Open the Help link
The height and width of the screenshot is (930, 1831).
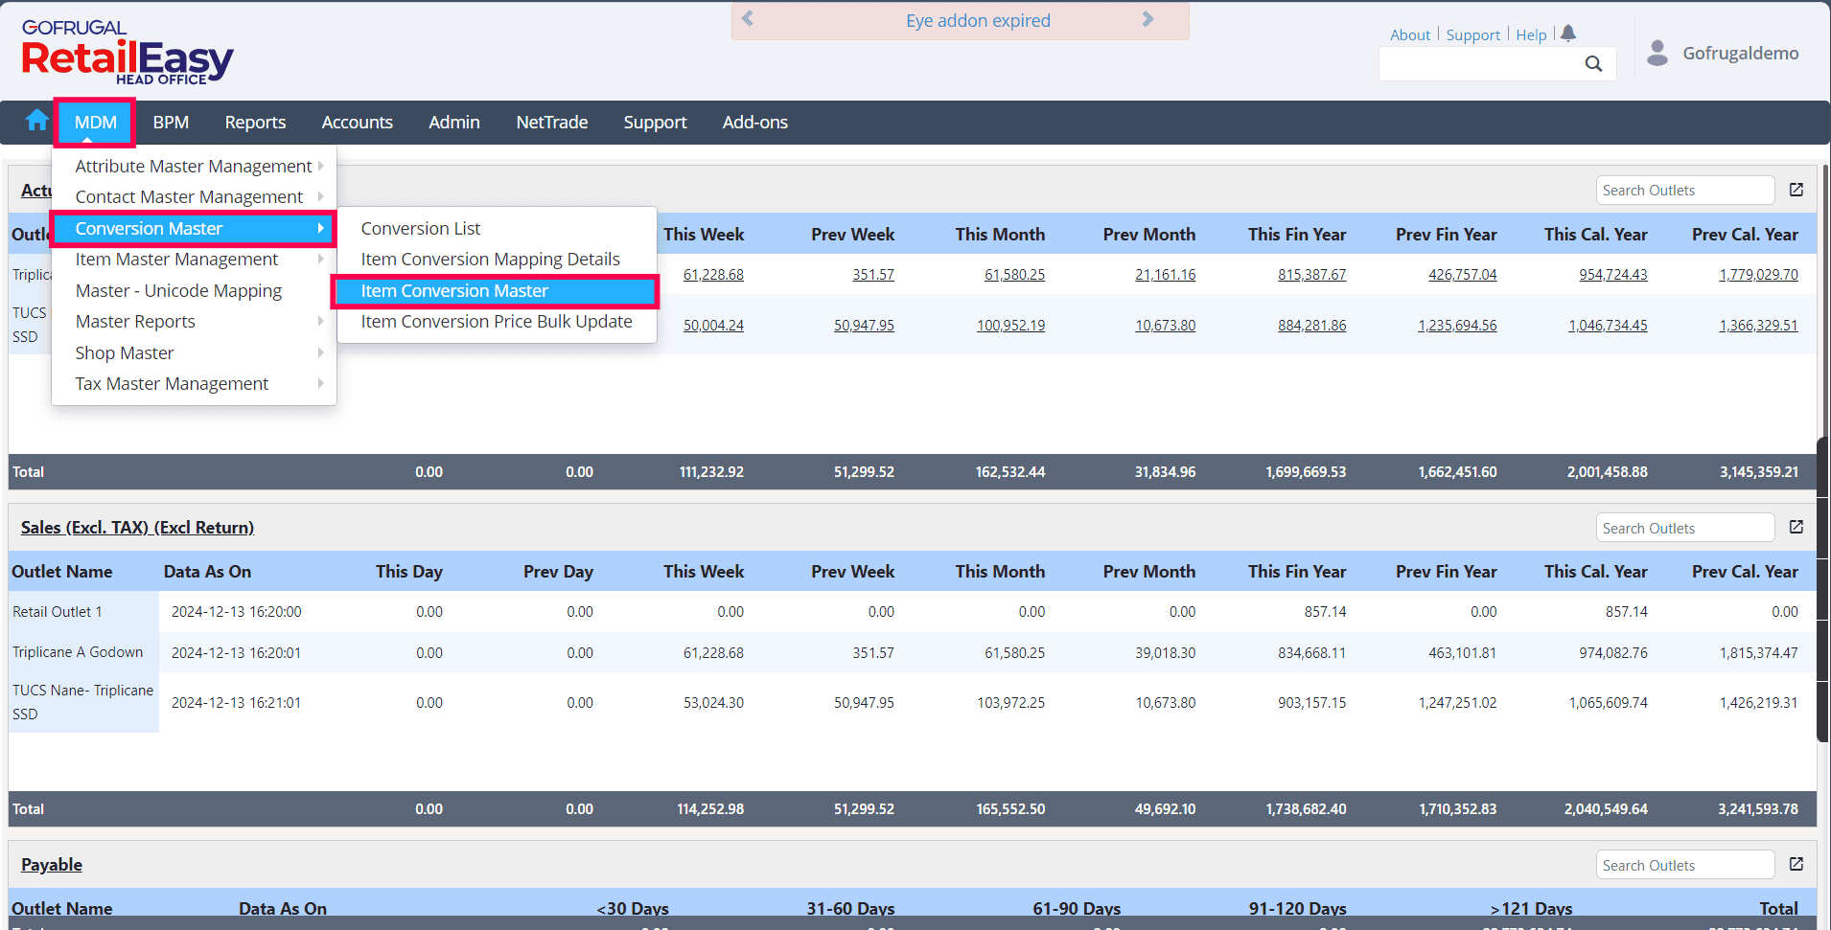pos(1531,34)
